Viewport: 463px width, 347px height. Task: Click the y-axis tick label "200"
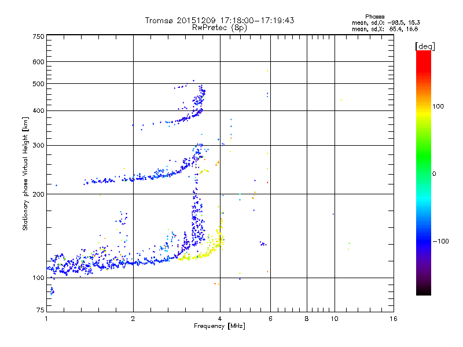coord(38,194)
